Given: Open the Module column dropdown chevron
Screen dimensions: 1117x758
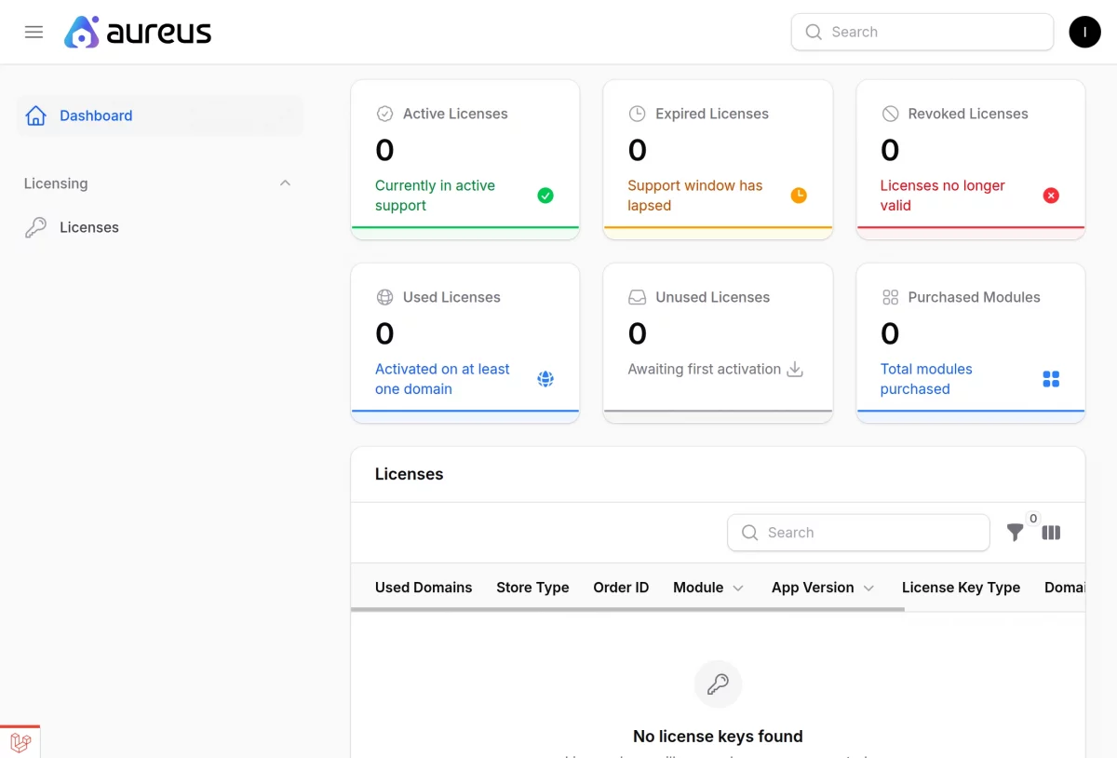Looking at the screenshot, I should (x=738, y=588).
